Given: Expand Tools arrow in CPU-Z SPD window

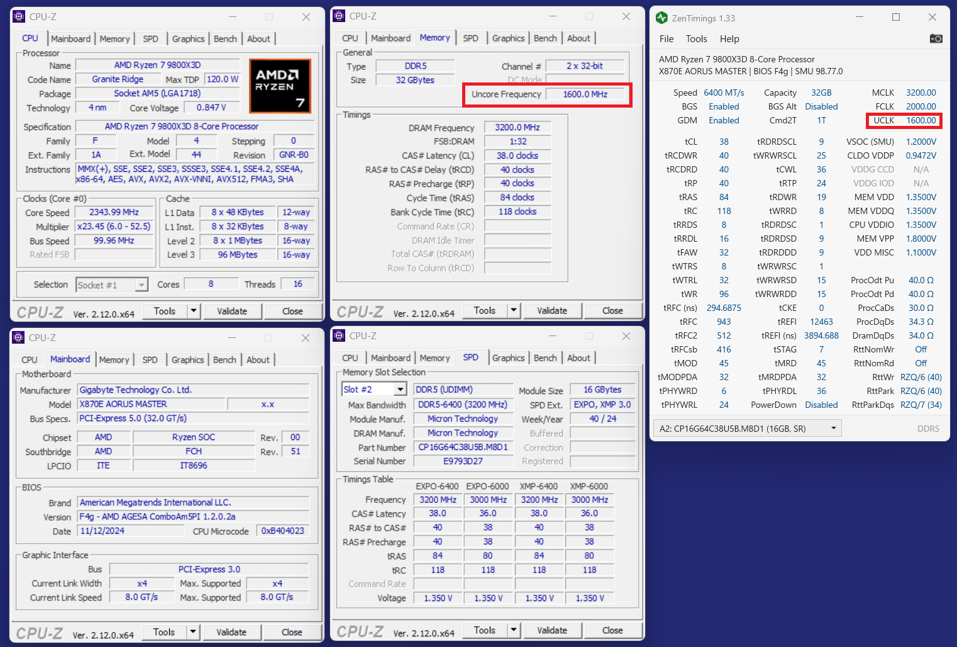Looking at the screenshot, I should coord(514,630).
